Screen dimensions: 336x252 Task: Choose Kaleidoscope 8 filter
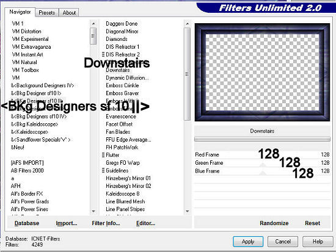[x=123, y=193]
